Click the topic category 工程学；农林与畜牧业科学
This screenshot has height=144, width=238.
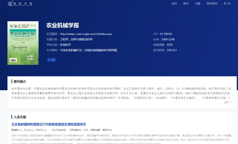76,39
